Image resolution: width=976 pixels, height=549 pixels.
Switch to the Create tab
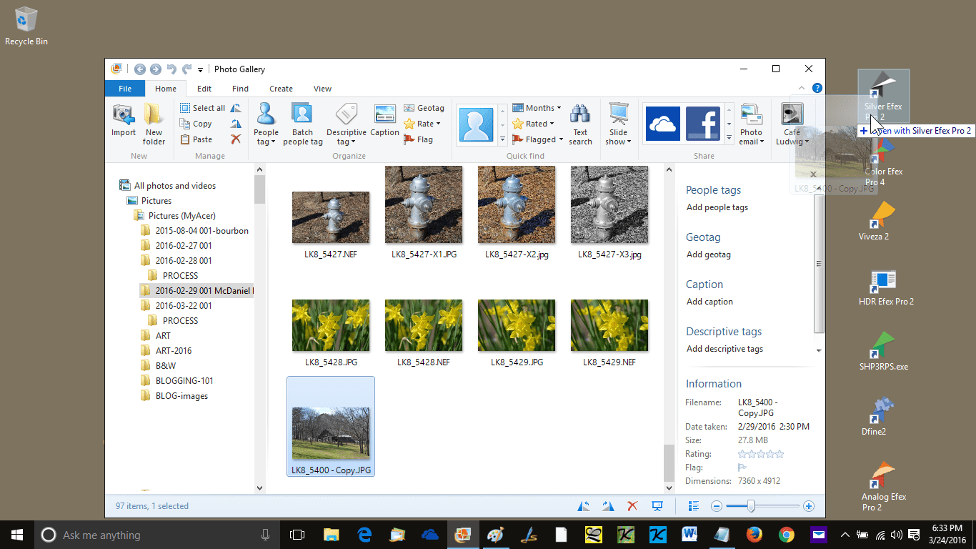click(281, 89)
